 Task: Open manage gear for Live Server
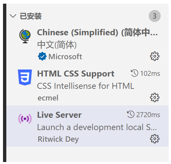pyautogui.click(x=155, y=139)
